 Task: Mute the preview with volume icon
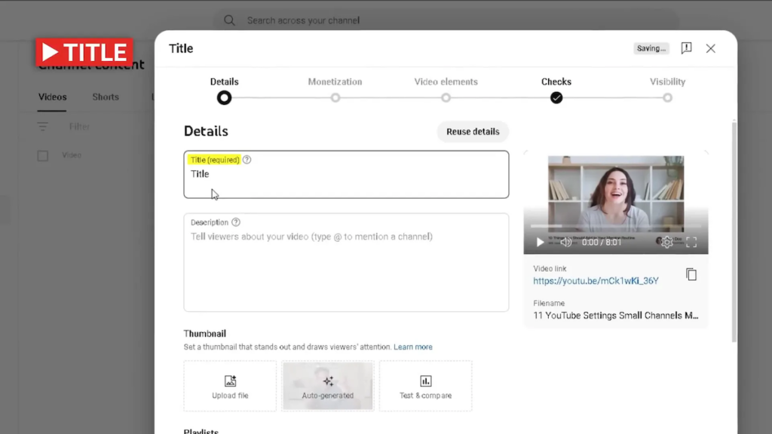565,242
